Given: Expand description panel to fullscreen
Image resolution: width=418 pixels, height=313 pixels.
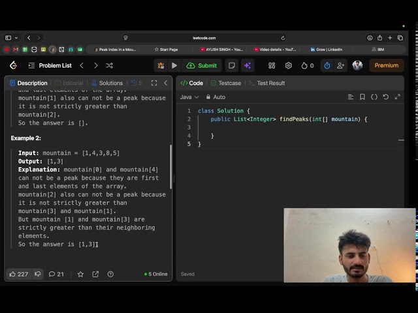Looking at the screenshot, I should pyautogui.click(x=154, y=83).
